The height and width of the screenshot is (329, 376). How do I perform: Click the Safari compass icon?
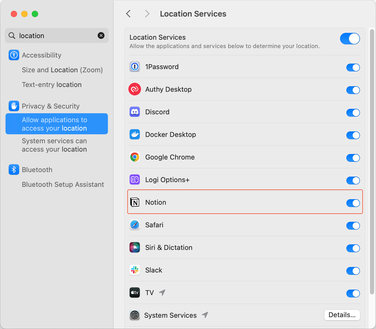(x=135, y=225)
